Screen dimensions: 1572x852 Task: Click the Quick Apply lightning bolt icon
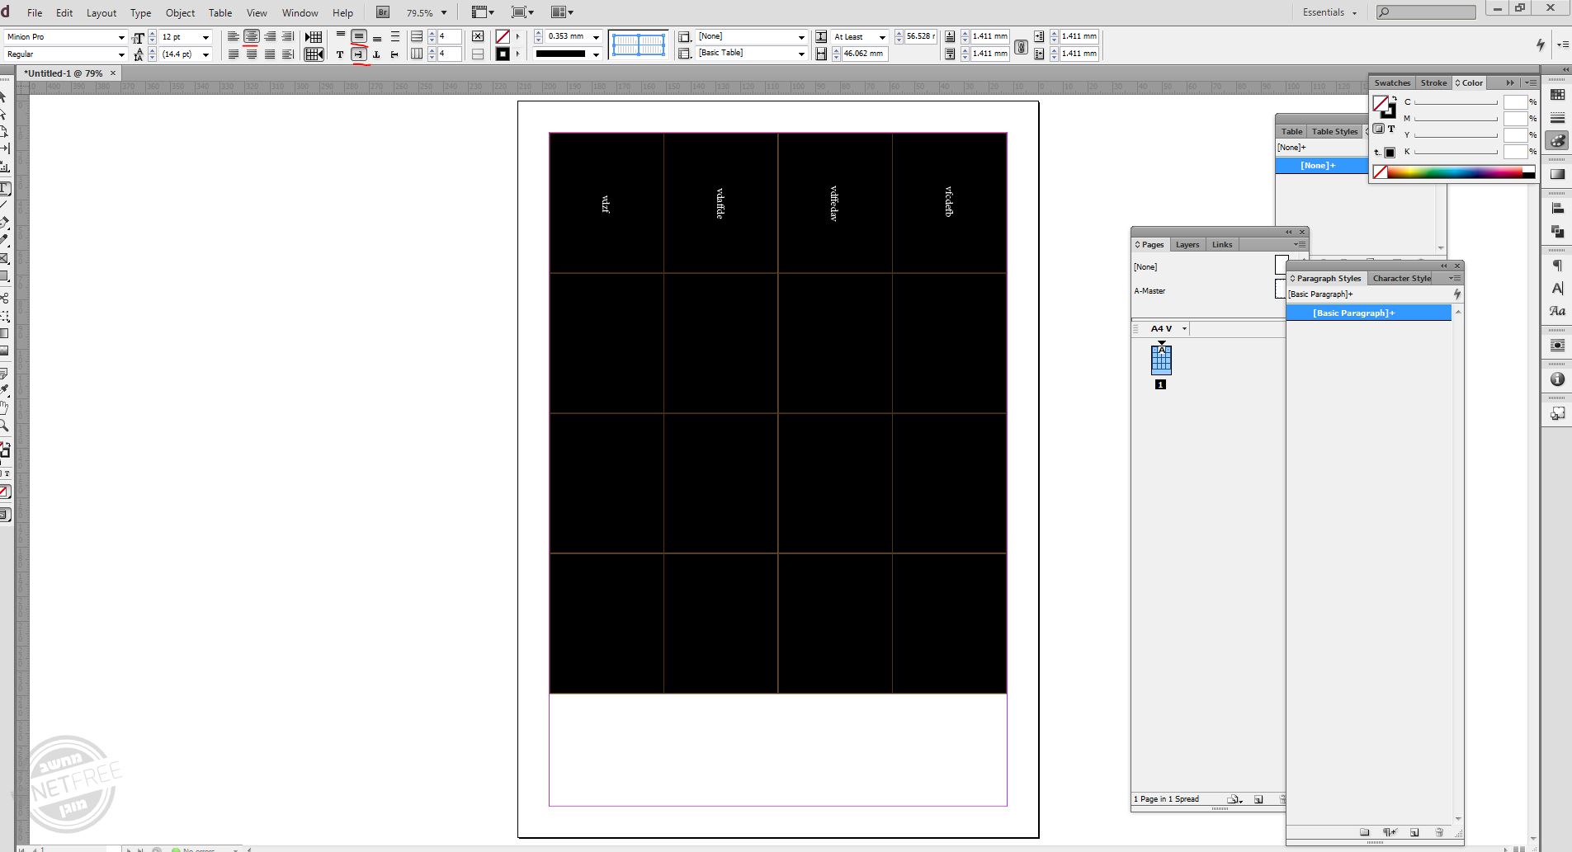pyautogui.click(x=1540, y=45)
